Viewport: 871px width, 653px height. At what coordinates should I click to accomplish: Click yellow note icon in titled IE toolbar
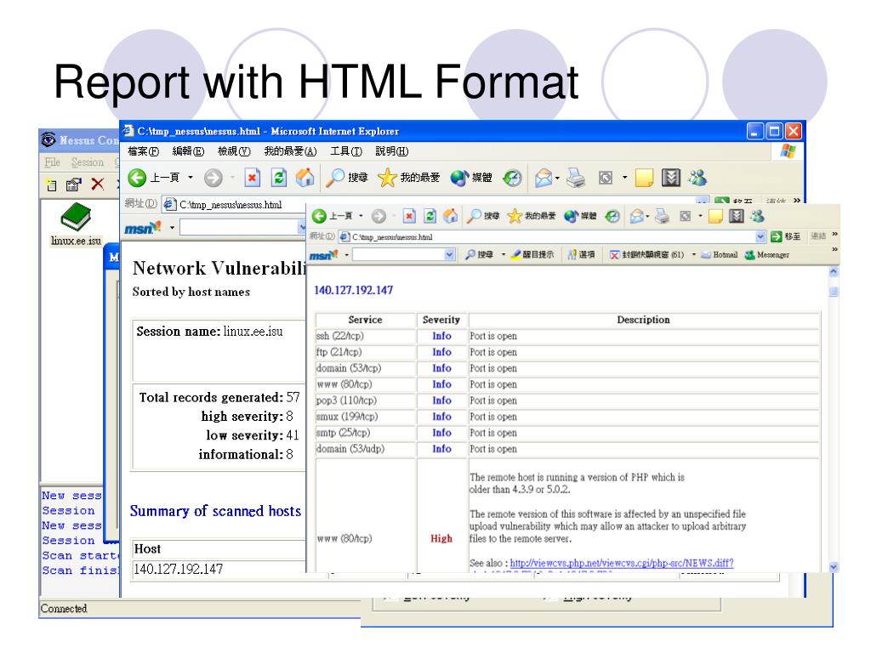644,178
